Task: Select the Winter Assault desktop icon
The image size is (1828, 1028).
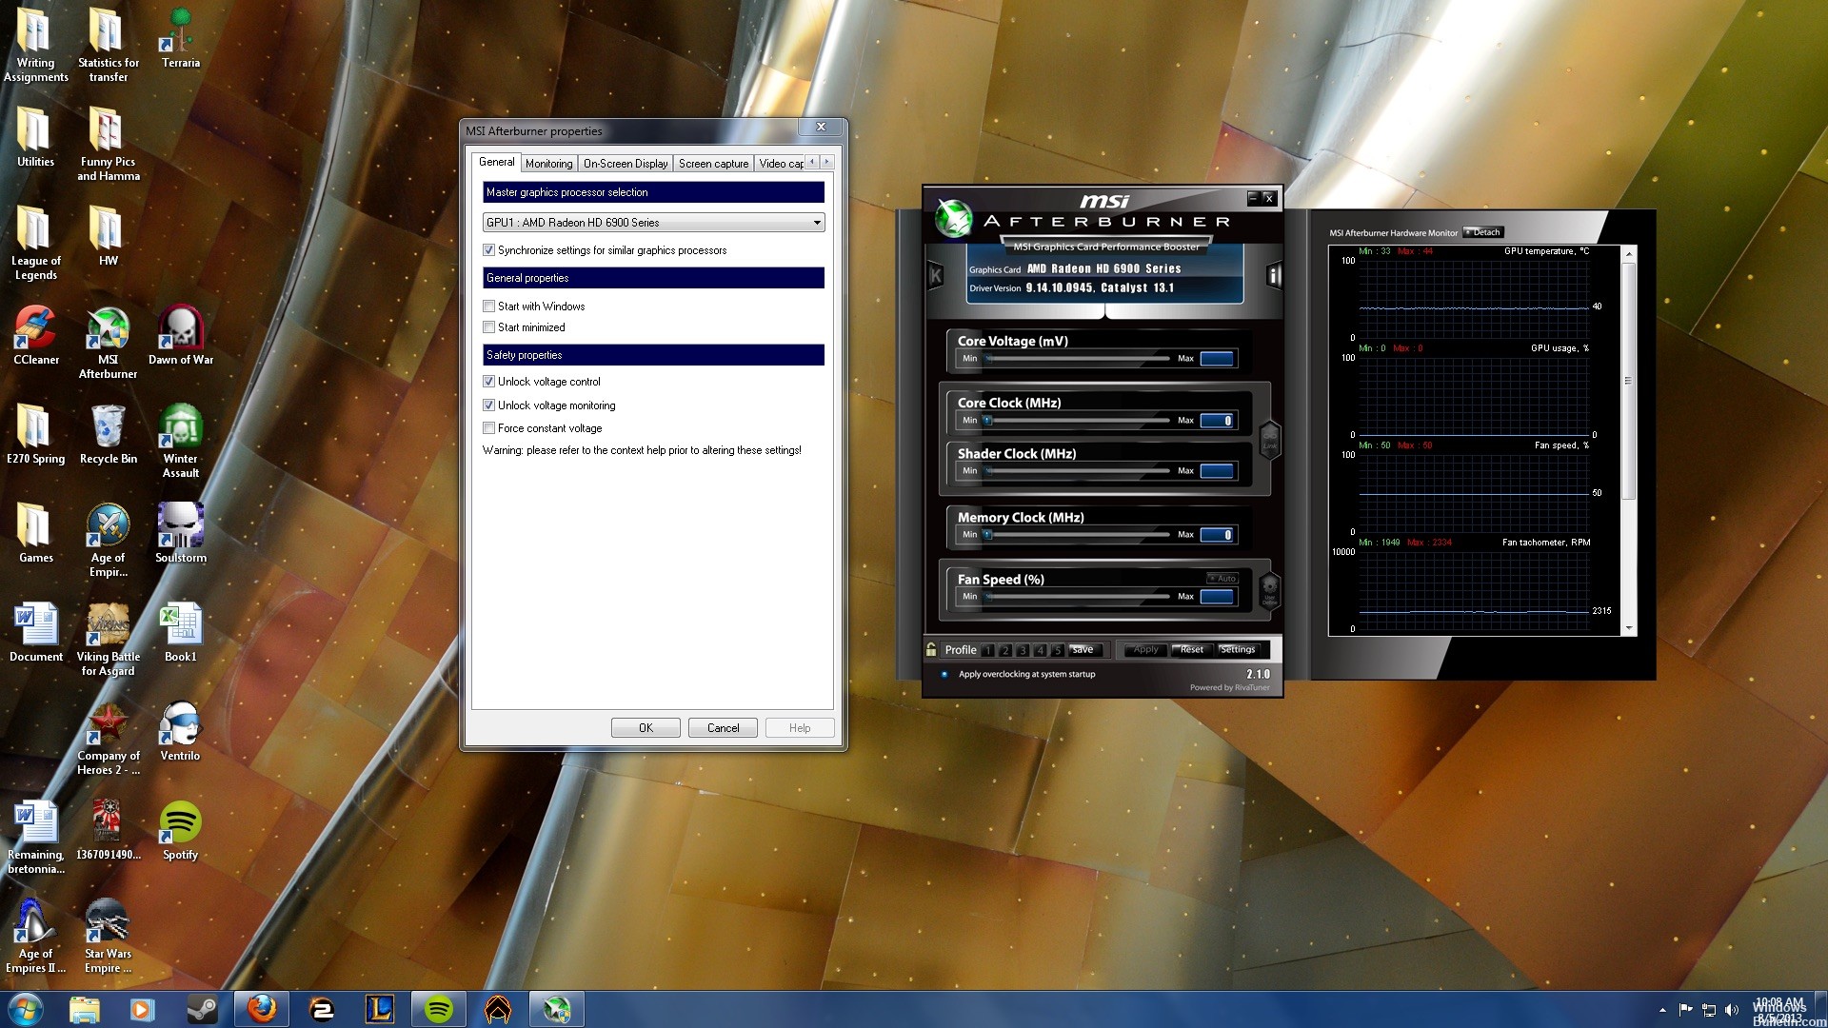Action: [x=181, y=442]
